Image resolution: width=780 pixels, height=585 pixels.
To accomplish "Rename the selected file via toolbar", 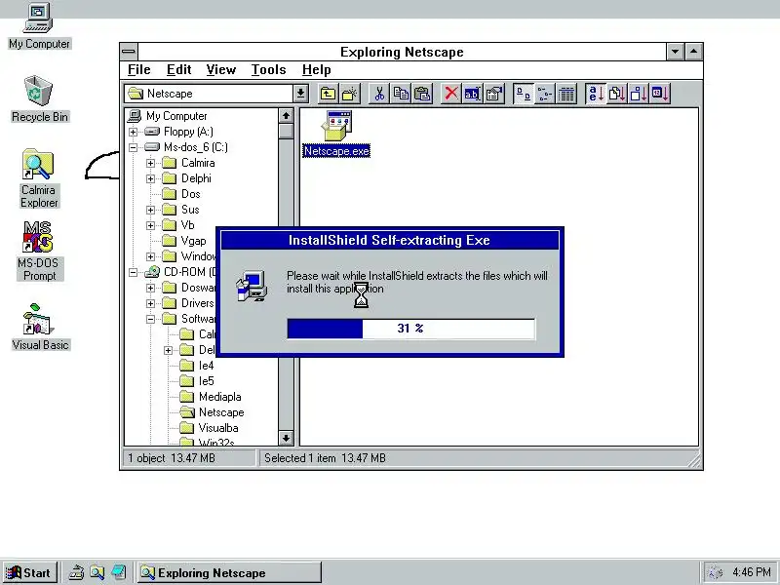I will (x=472, y=94).
